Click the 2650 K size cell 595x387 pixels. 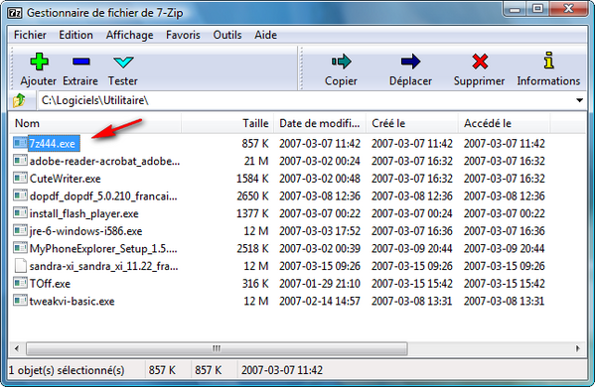pos(252,195)
